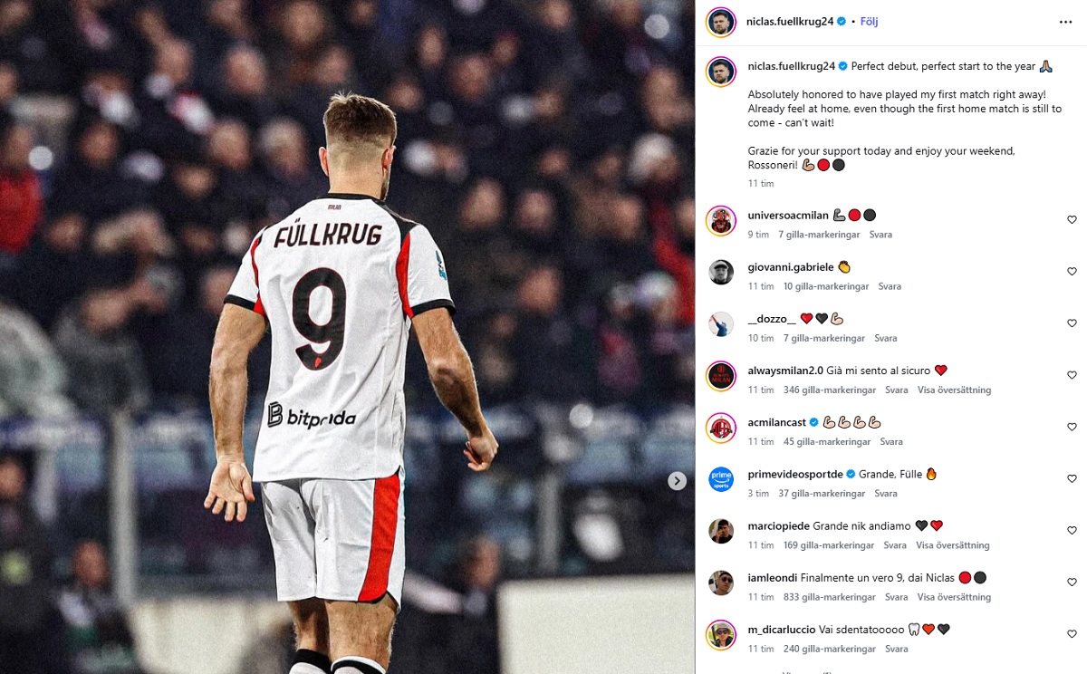Screen dimensions: 1087x674
Task: Like iamleondi's comment with heart icon
Action: [x=1072, y=583]
